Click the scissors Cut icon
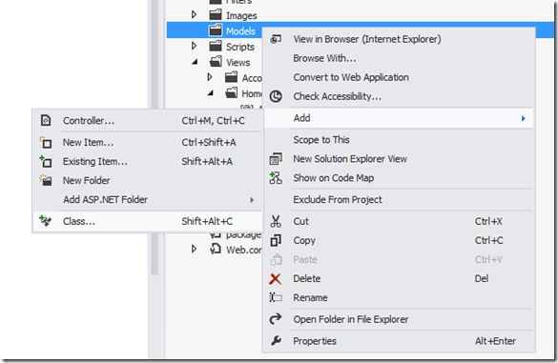 click(276, 221)
